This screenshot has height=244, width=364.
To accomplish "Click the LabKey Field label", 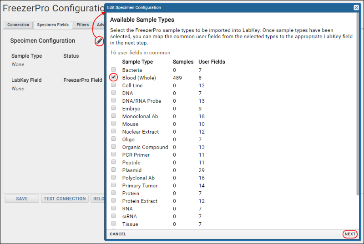I will (26, 80).
